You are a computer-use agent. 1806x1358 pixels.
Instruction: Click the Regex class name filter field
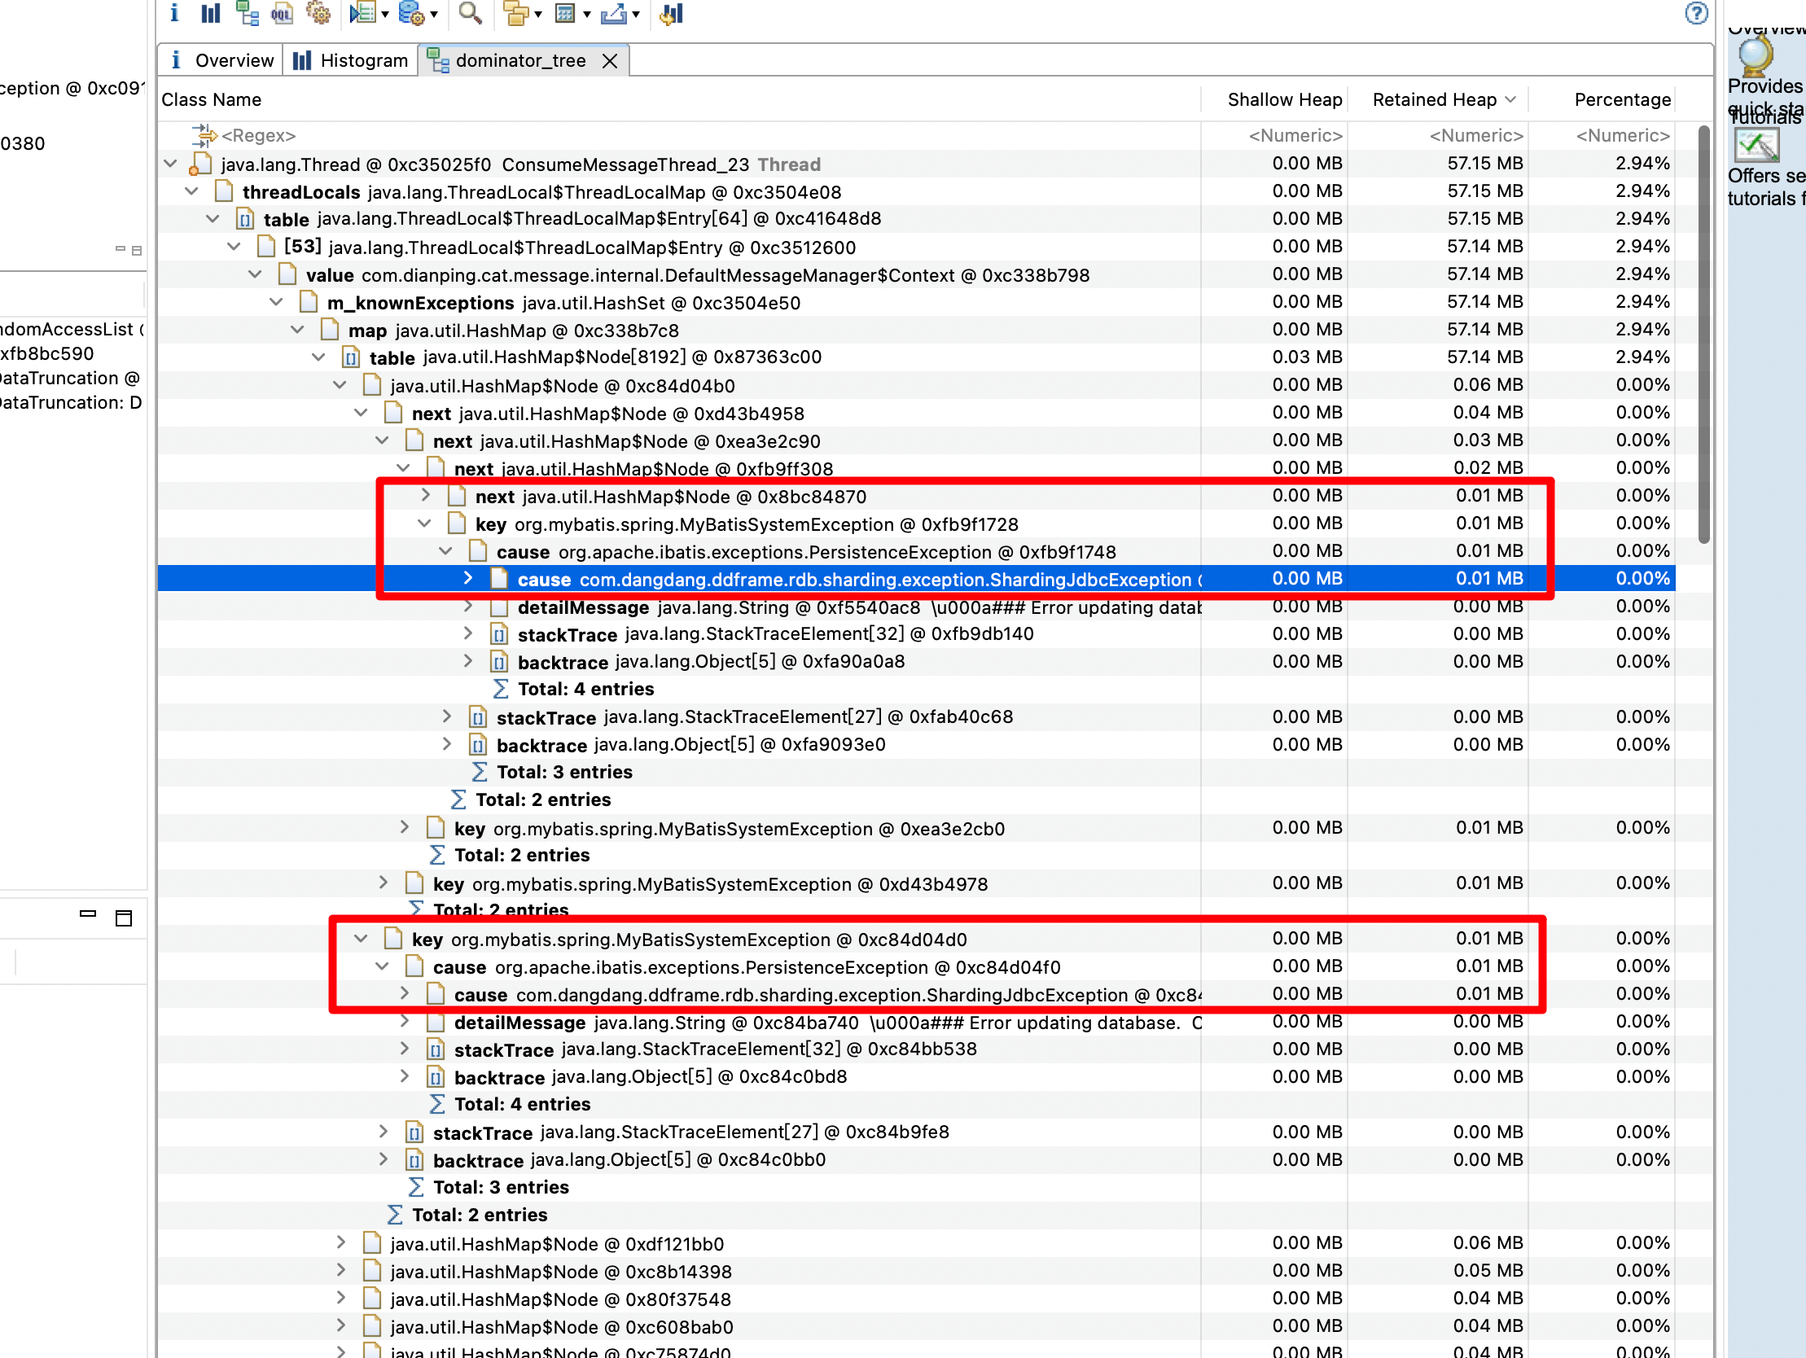point(679,135)
